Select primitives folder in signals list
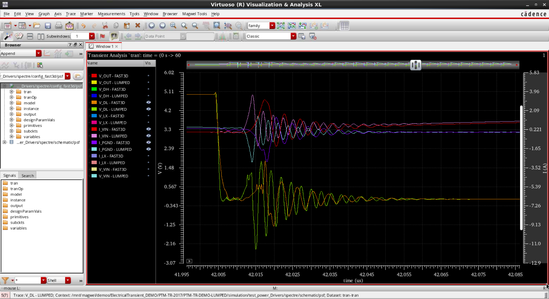The width and height of the screenshot is (549, 299). (19, 217)
